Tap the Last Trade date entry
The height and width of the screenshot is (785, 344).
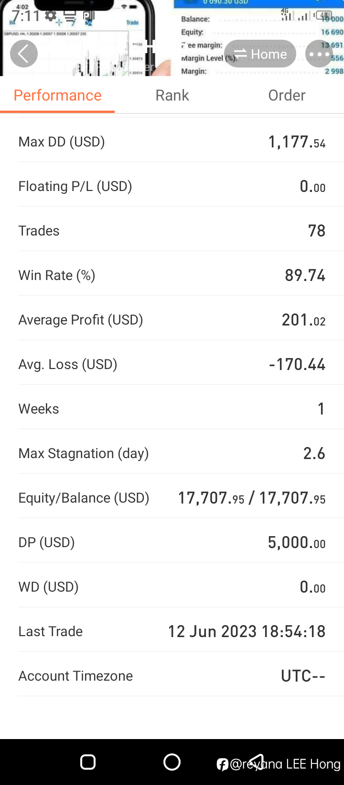coord(247,631)
